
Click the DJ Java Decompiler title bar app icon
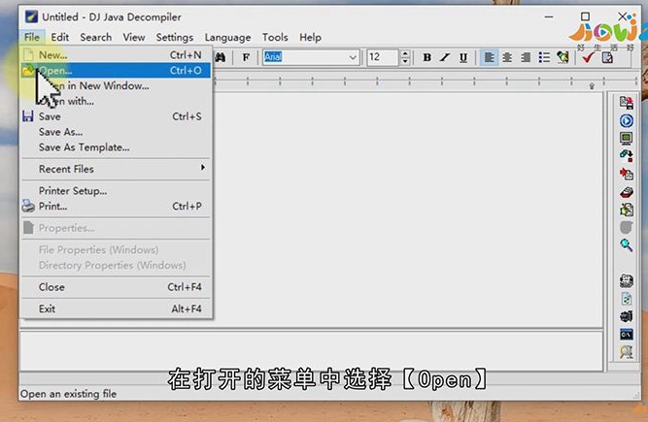pyautogui.click(x=31, y=16)
